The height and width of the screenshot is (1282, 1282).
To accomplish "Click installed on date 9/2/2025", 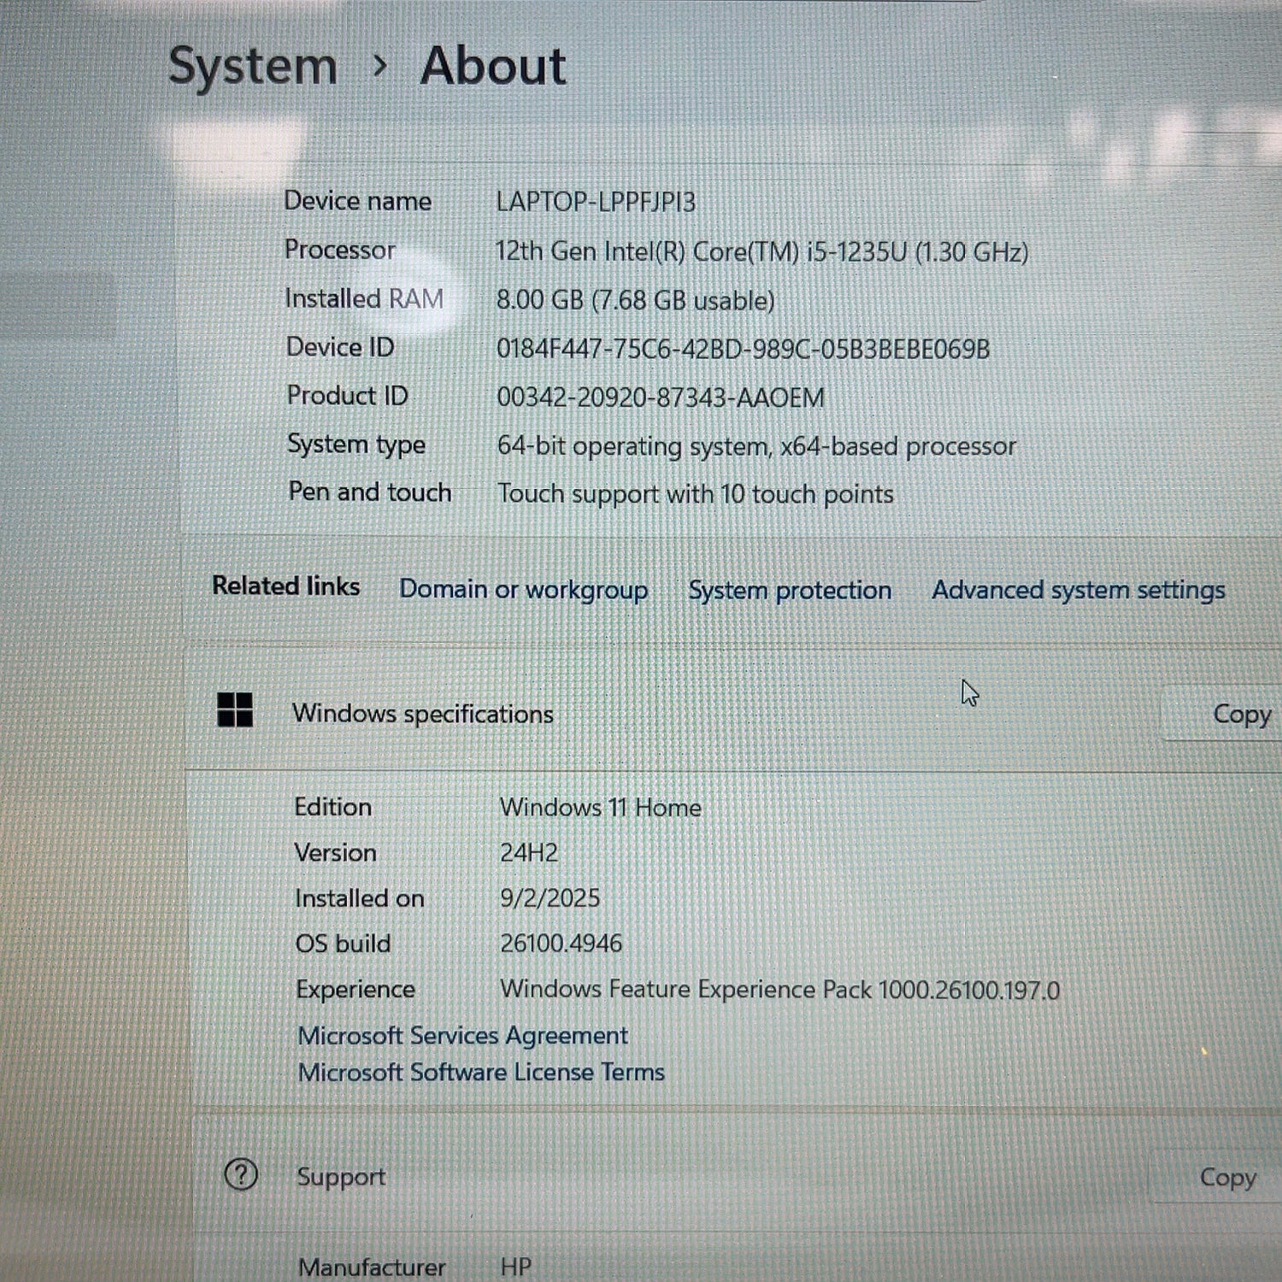I will pyautogui.click(x=550, y=898).
